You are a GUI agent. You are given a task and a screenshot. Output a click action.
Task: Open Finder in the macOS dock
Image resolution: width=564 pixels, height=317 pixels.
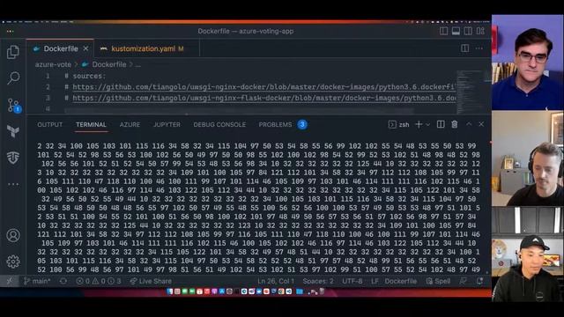click(170, 291)
